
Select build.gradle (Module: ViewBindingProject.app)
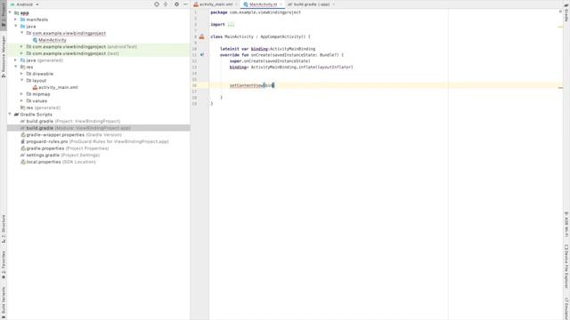pyautogui.click(x=76, y=128)
